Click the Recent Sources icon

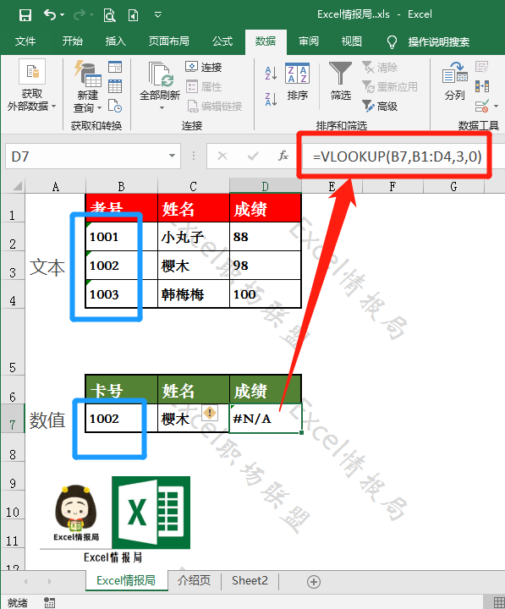coord(115,106)
